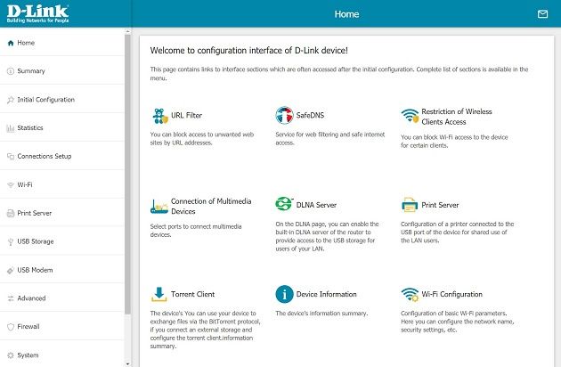Click the URL Filter teddy bear icon
This screenshot has width=561, height=367.
(159, 116)
